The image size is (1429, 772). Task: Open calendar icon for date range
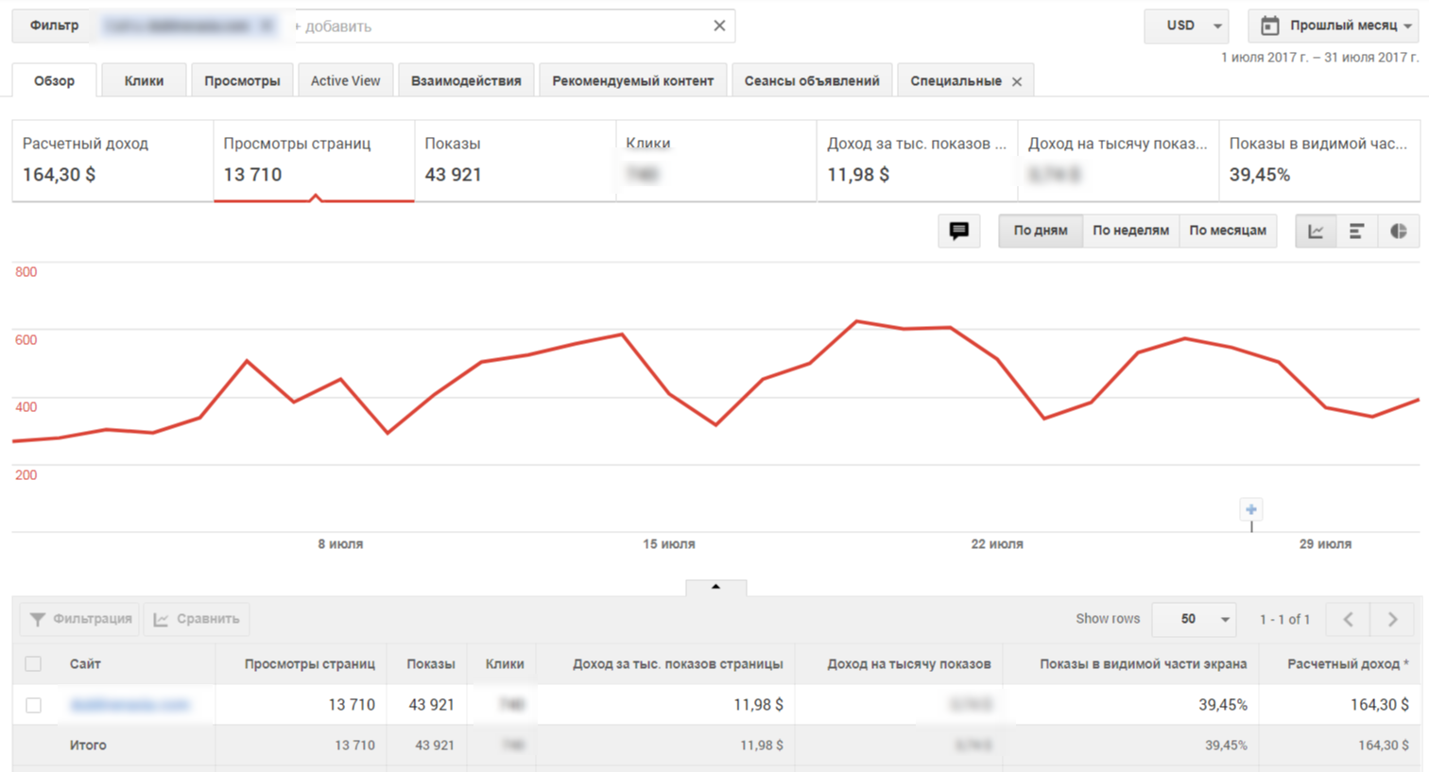tap(1269, 26)
